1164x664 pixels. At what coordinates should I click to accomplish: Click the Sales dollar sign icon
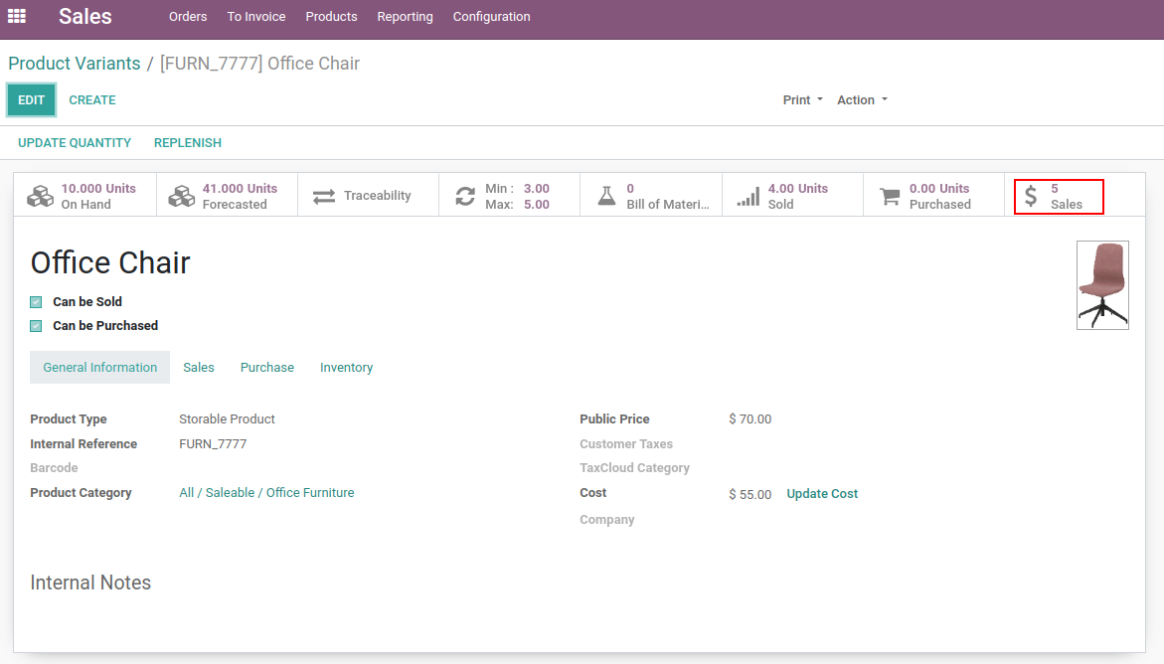coord(1031,196)
